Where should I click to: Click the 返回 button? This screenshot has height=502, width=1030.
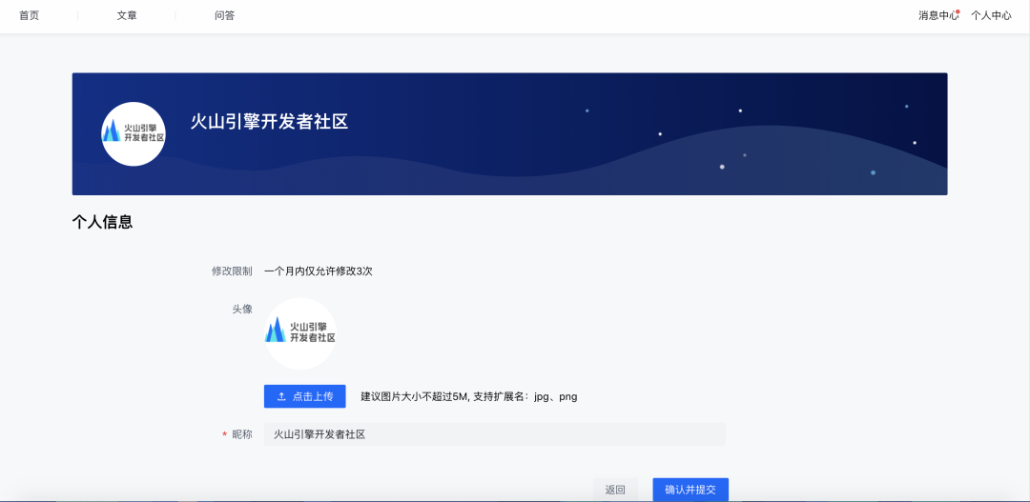click(x=615, y=490)
